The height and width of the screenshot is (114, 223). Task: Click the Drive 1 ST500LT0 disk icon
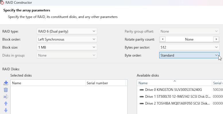click(x=142, y=97)
